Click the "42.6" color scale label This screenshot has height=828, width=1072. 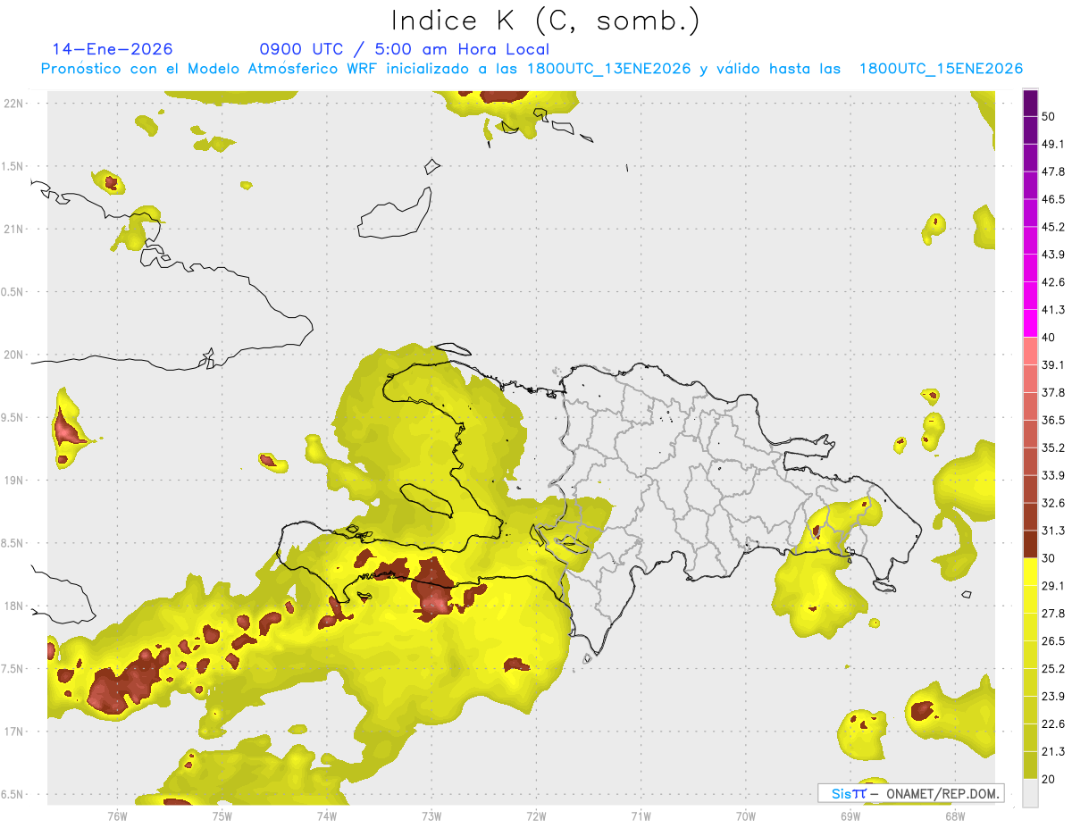[x=1053, y=282]
